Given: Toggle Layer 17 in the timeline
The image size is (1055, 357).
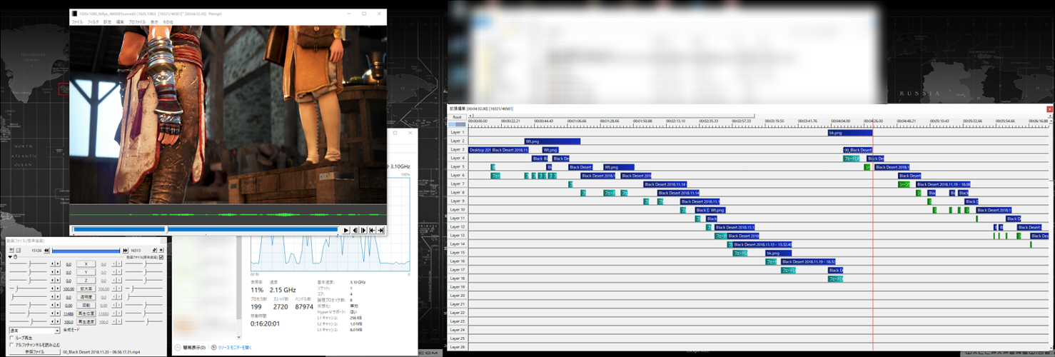Looking at the screenshot, I should pos(457,269).
